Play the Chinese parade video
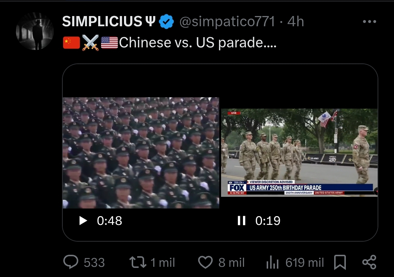 [x=83, y=221]
